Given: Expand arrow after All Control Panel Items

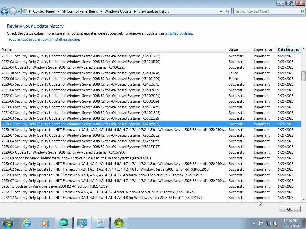Looking at the screenshot, I should tap(101, 11).
